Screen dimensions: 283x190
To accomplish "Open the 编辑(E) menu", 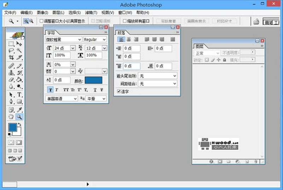I will [x=26, y=13].
